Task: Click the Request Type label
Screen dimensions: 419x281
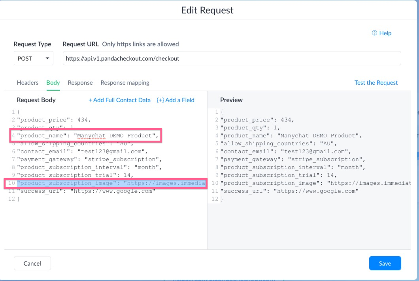Action: 32,44
